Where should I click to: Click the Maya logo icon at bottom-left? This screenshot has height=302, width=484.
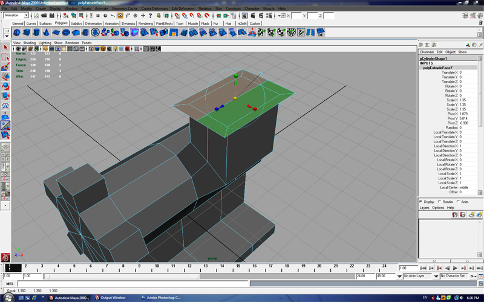5,257
